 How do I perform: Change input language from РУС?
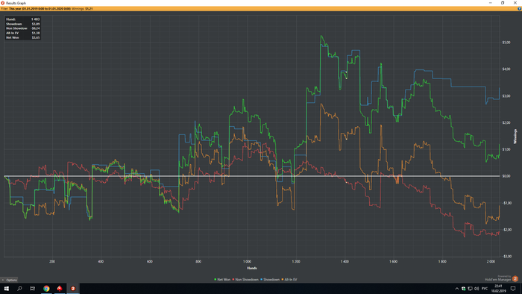click(485, 288)
